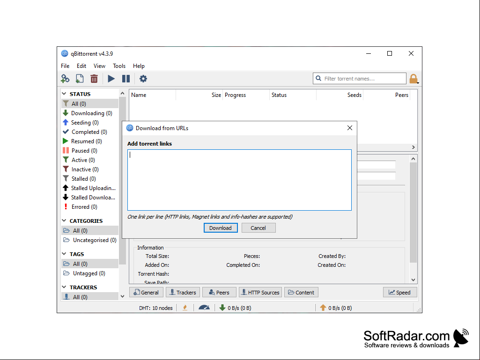Select Untagged (0) tag filter
480x360 pixels.
(x=90, y=273)
